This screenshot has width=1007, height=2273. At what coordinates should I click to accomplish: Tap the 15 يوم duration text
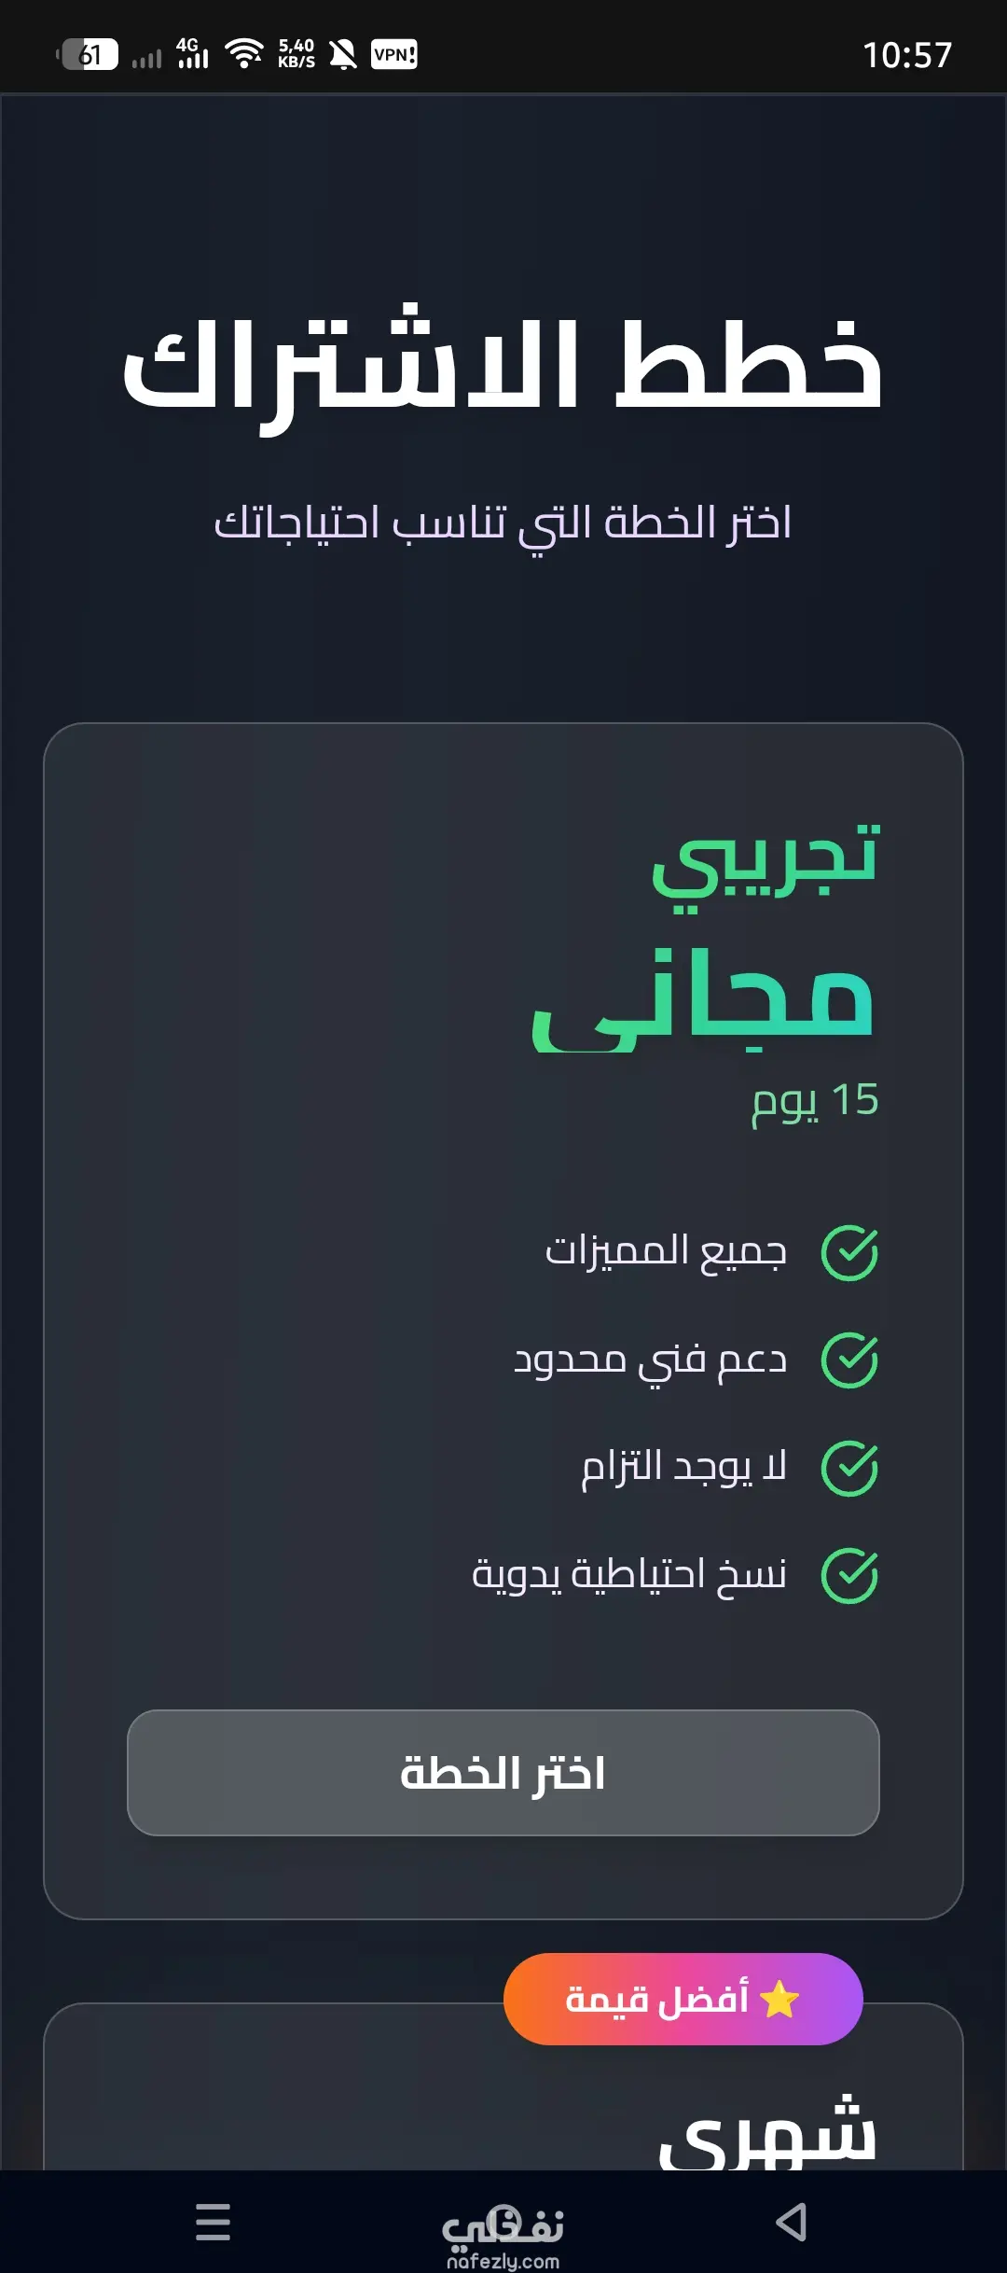tap(816, 1101)
